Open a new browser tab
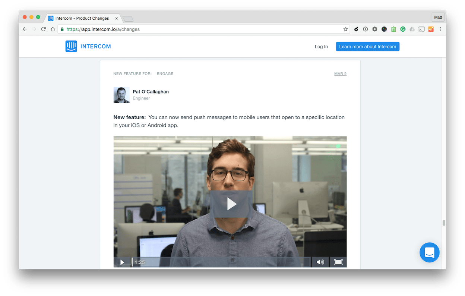The width and height of the screenshot is (465, 296). [128, 19]
